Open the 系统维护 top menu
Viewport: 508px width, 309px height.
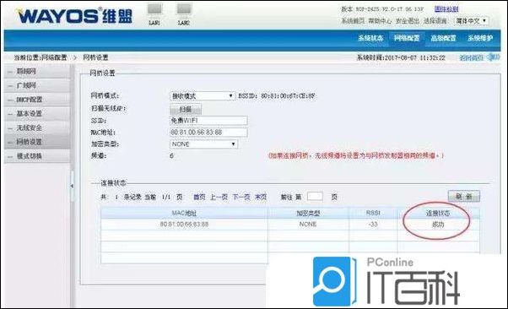point(480,38)
